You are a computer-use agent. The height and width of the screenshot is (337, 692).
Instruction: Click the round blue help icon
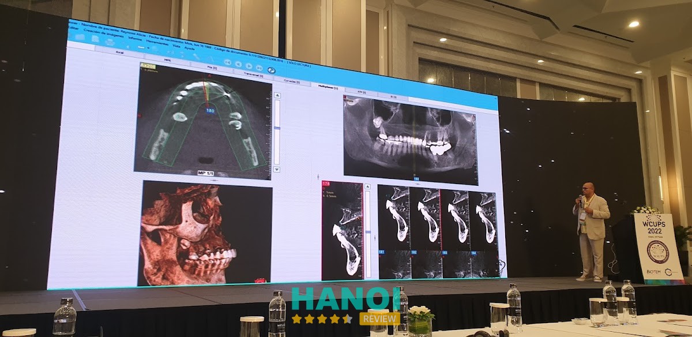pos(271,70)
